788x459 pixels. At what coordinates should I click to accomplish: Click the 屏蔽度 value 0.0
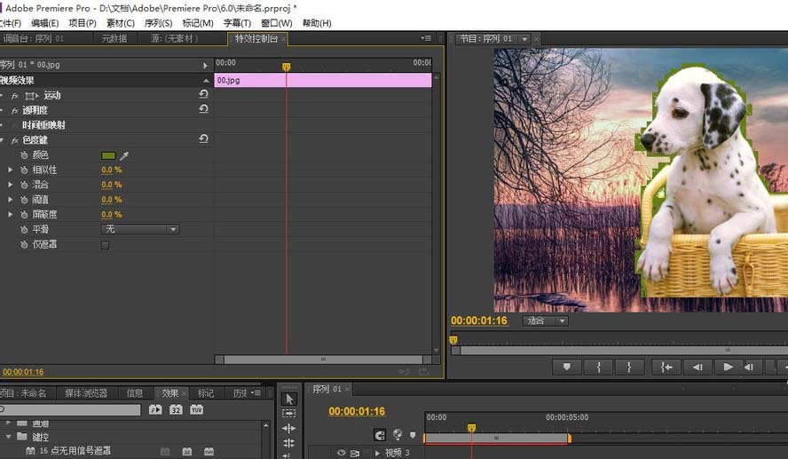[x=106, y=215]
